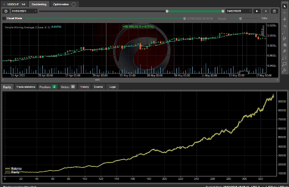Click the bottom icon in drawing toolbar
The image size is (289, 187).
[x=285, y=70]
